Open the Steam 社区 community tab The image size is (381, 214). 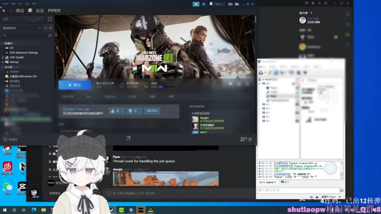[40, 10]
